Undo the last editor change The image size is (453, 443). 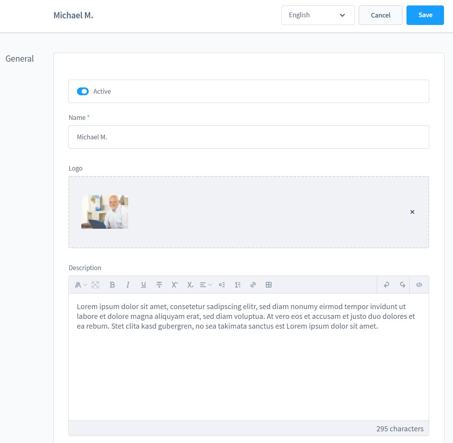[387, 285]
